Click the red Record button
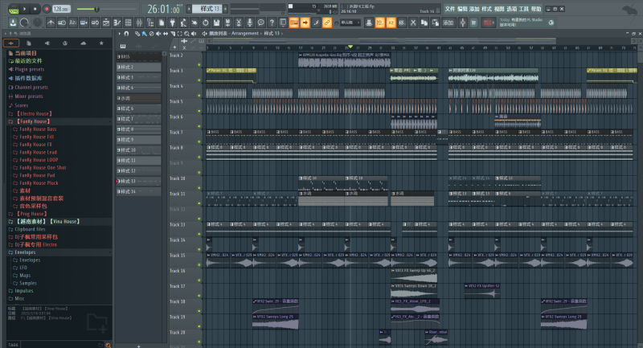643x348 pixels. point(47,8)
